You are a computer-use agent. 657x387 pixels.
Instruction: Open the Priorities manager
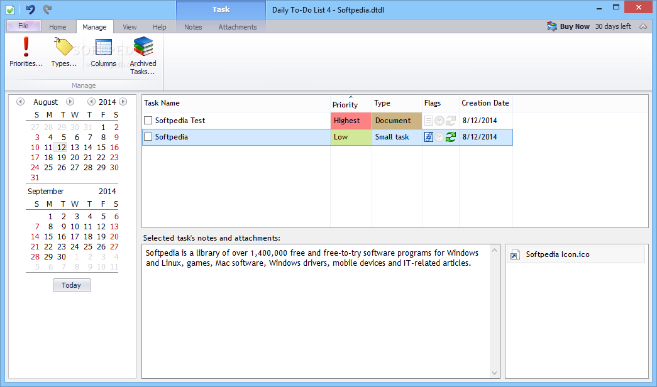point(26,52)
